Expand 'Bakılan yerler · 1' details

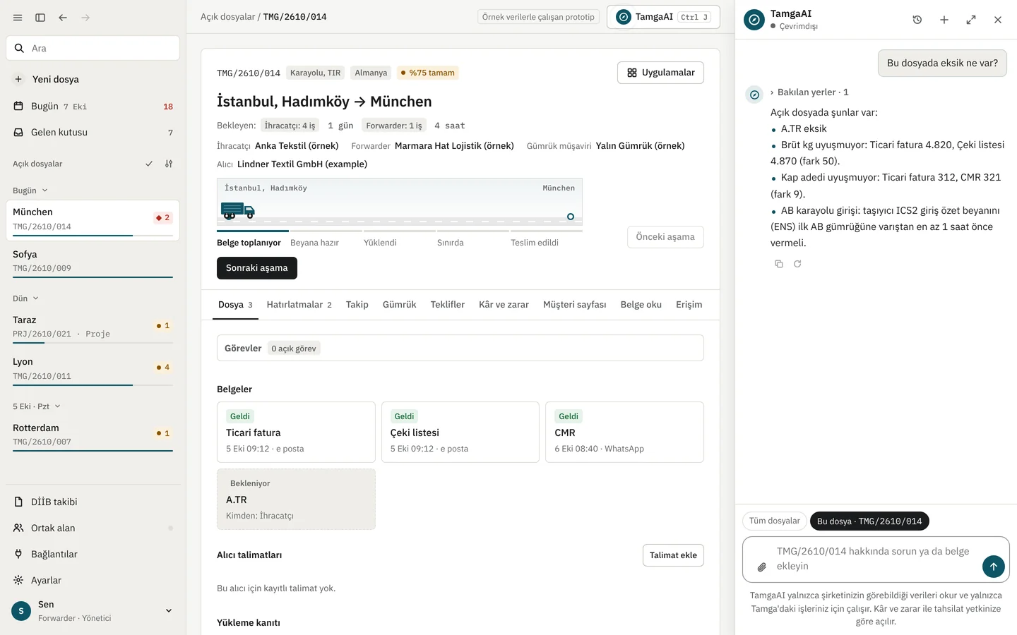click(809, 92)
